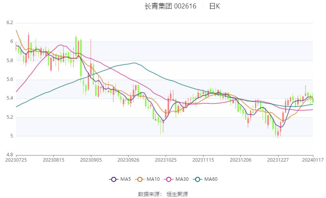Select the 20240117 date axis label
326x198 pixels.
tap(313, 160)
